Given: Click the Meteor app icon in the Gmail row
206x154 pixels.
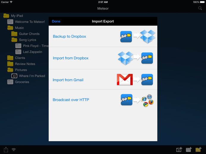Looking at the screenshot, I should [x=147, y=79].
